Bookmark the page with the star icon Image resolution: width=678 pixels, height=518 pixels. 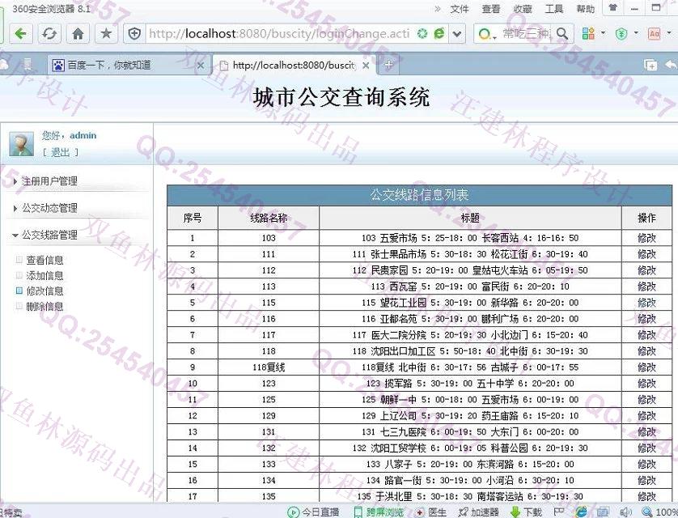point(106,34)
